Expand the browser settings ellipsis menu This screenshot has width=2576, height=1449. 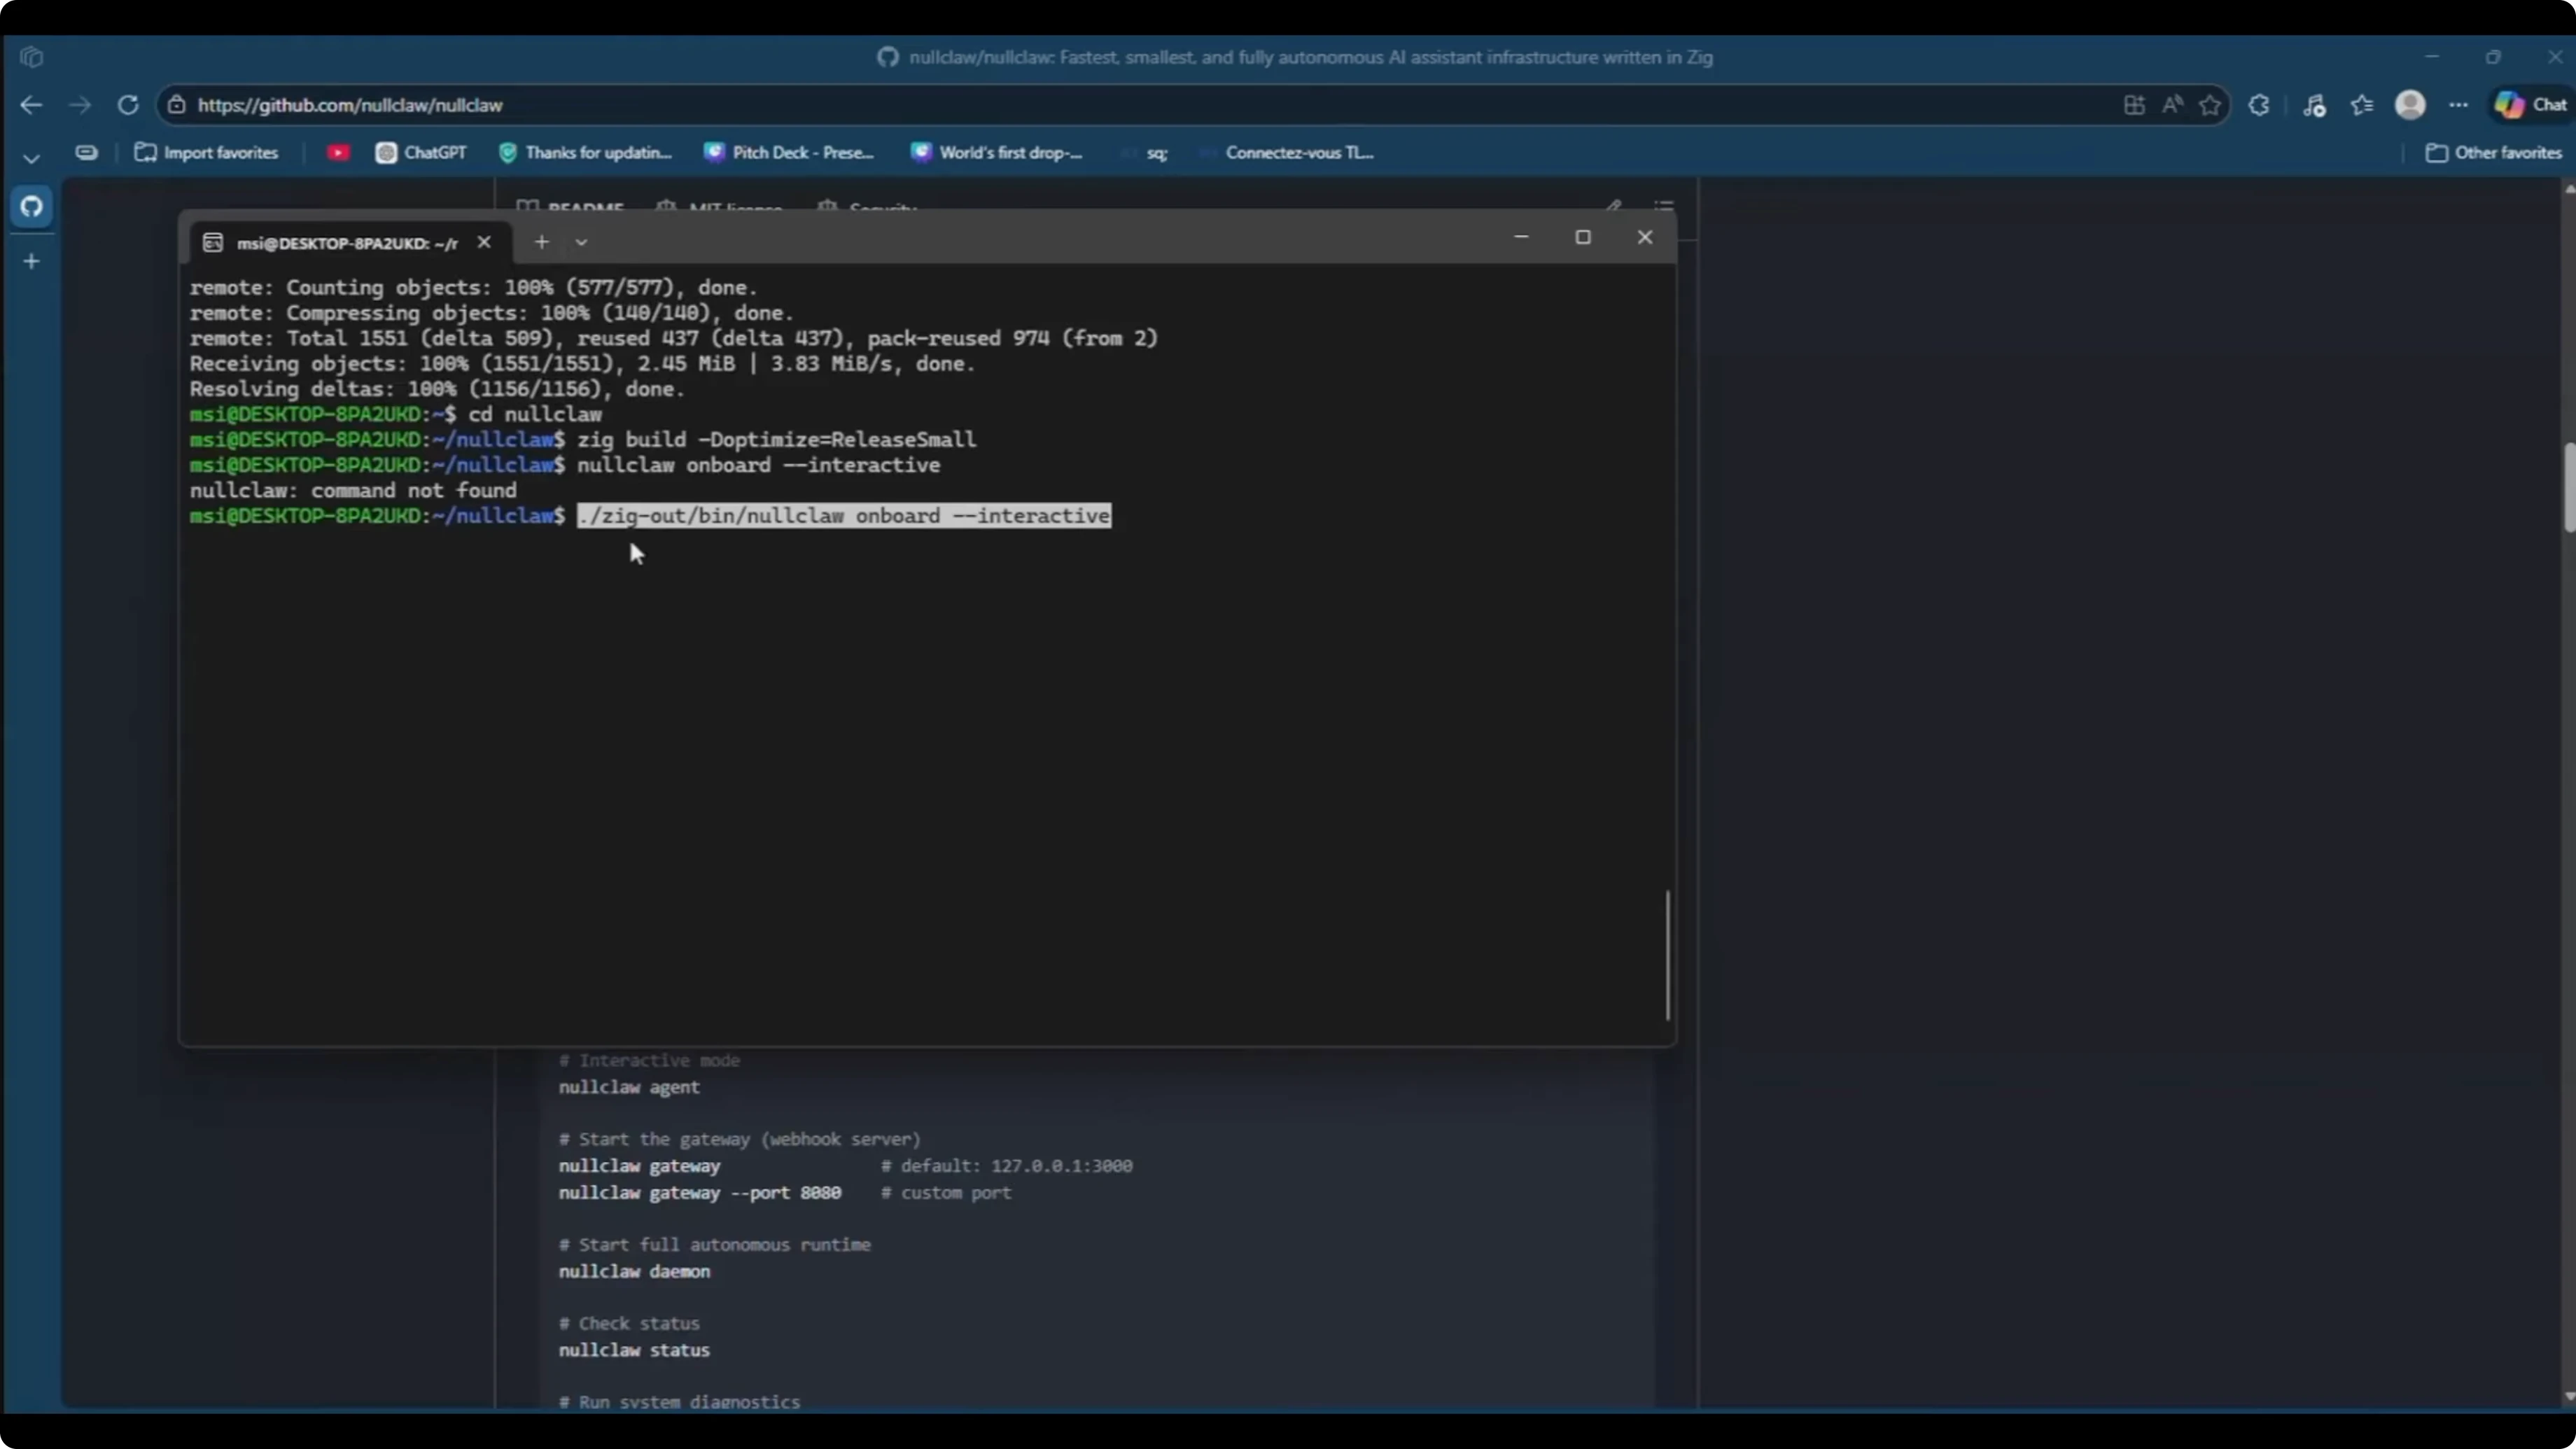click(x=2458, y=105)
